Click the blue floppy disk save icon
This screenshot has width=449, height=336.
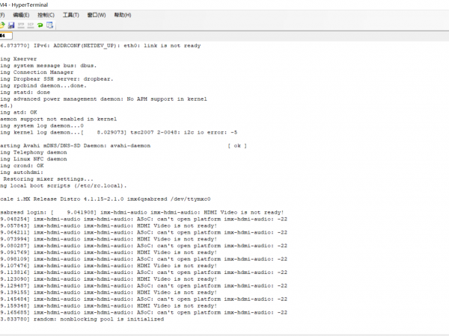pos(11,25)
